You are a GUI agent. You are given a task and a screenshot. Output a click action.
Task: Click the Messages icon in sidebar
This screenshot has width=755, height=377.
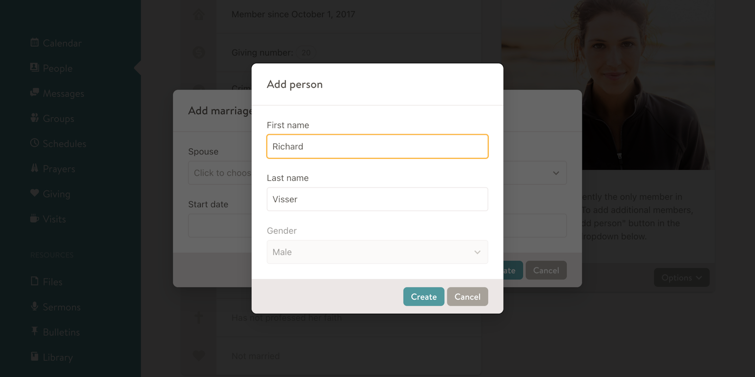[34, 93]
